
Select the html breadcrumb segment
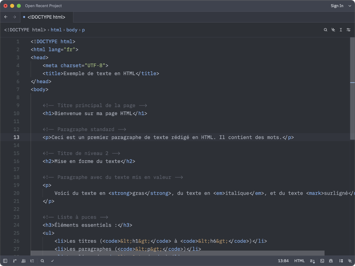tap(56, 30)
